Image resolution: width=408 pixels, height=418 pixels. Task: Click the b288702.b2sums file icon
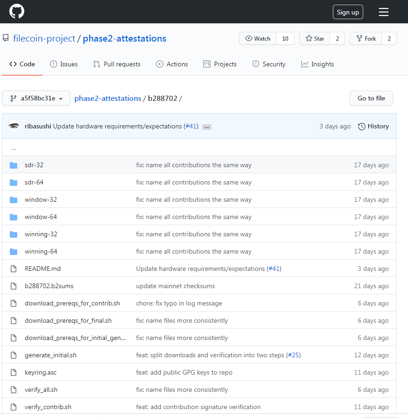(x=14, y=286)
